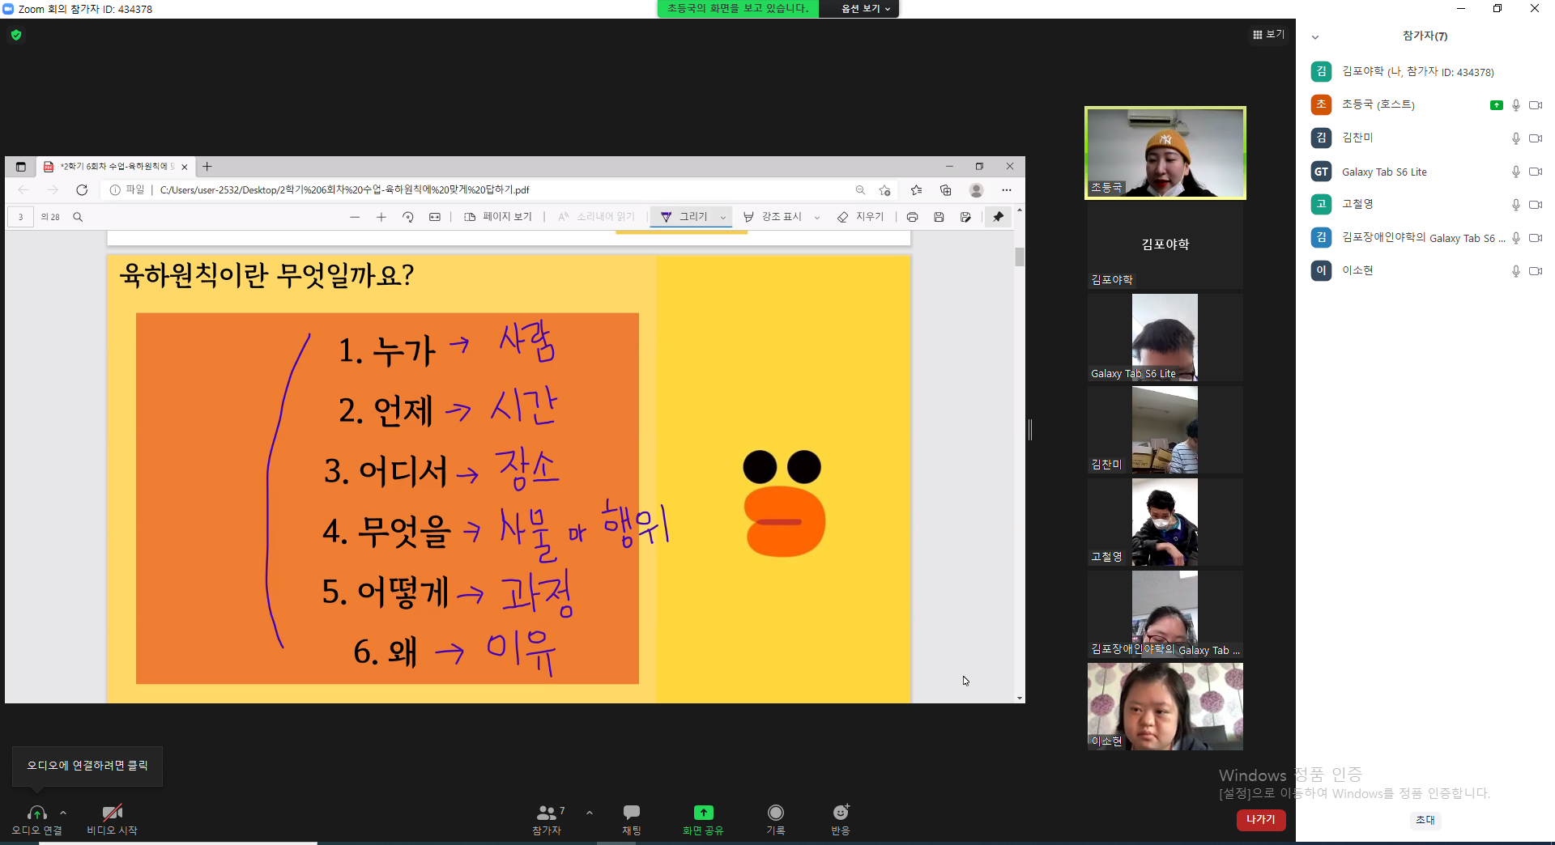
Task: Select the 강조 표시 highlight tool
Action: (773, 217)
